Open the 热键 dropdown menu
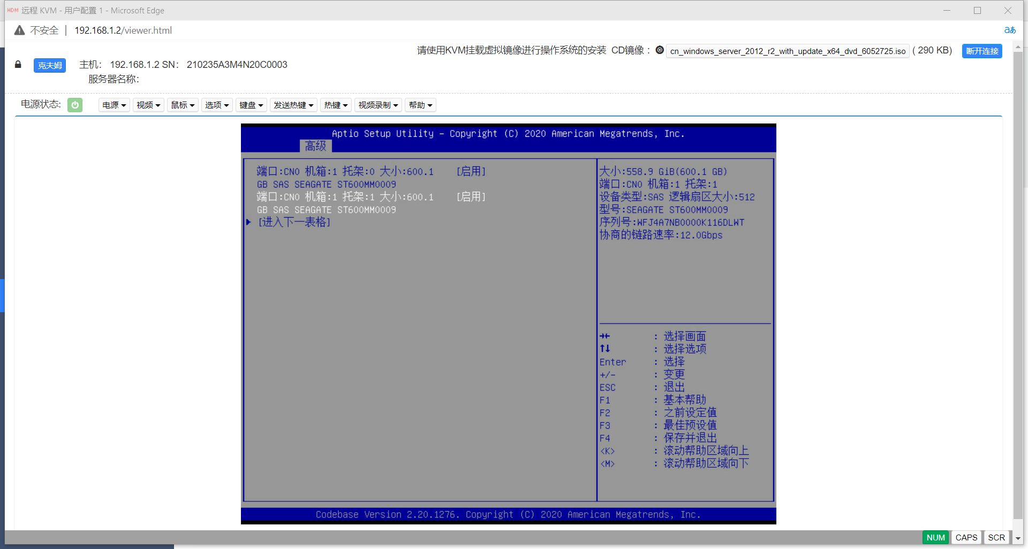Screen dimensions: 1028x549 [336, 105]
